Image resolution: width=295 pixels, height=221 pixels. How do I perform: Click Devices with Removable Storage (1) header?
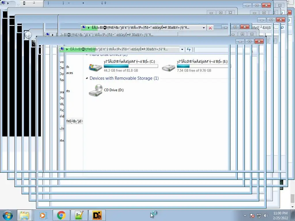click(x=124, y=78)
